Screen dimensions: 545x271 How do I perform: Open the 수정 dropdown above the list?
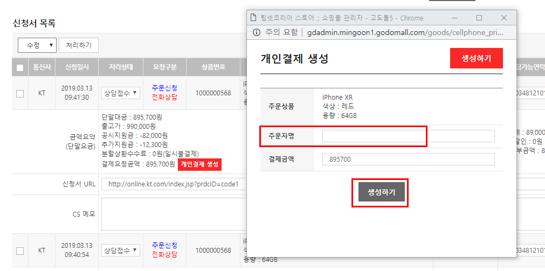(x=37, y=45)
